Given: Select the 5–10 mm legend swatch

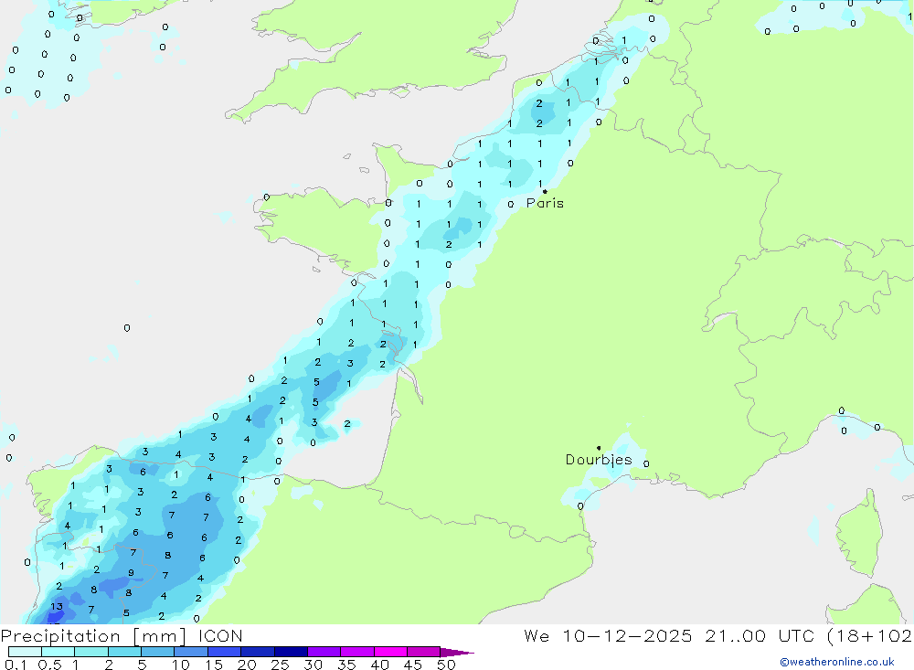Looking at the screenshot, I should coord(158,652).
